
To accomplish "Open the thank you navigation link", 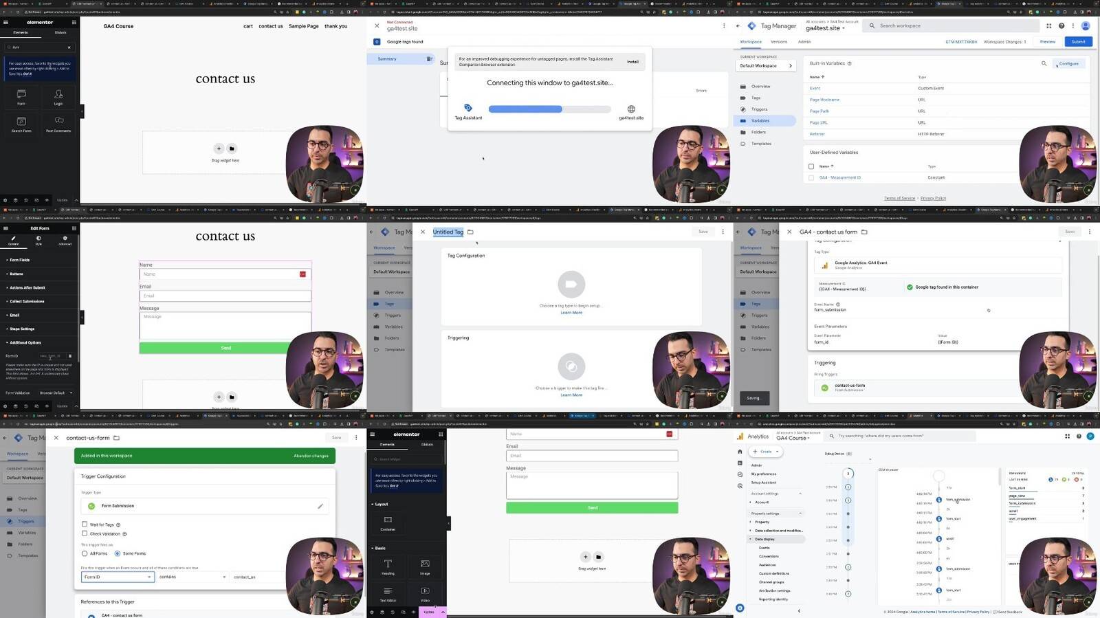I will [x=335, y=26].
